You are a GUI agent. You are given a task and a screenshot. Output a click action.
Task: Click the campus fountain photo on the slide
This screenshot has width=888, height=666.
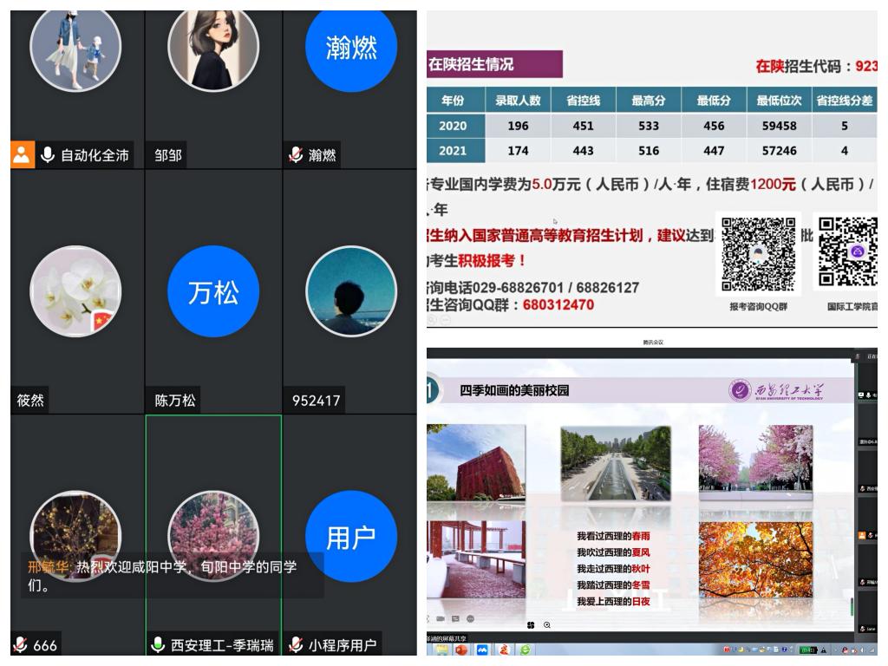[x=615, y=462]
